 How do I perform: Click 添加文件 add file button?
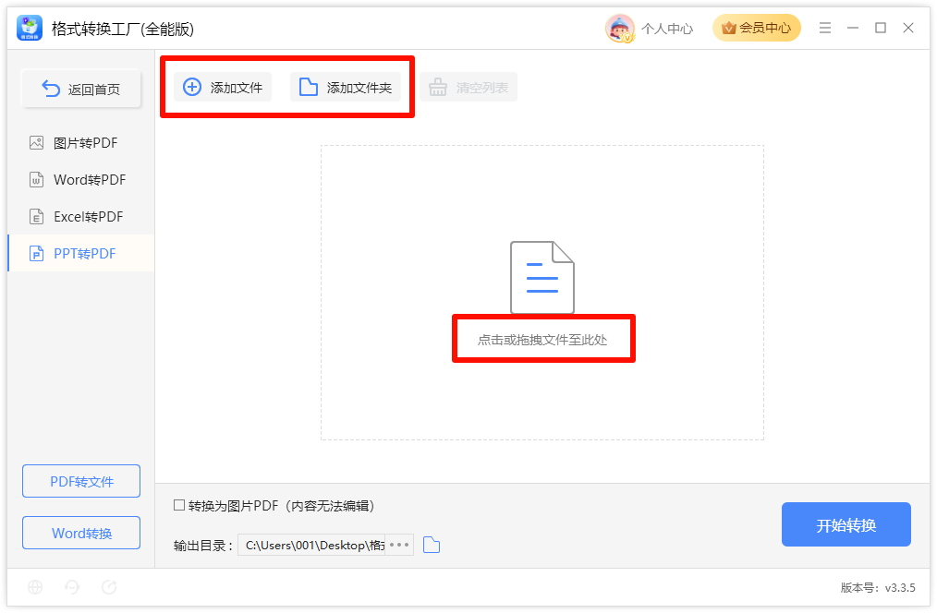coord(223,87)
